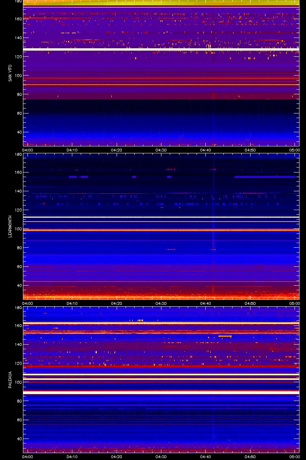This screenshot has height=460, width=306.
Task: Select the 40 frequency tick on San Vito axis
Action: pyautogui.click(x=19, y=132)
